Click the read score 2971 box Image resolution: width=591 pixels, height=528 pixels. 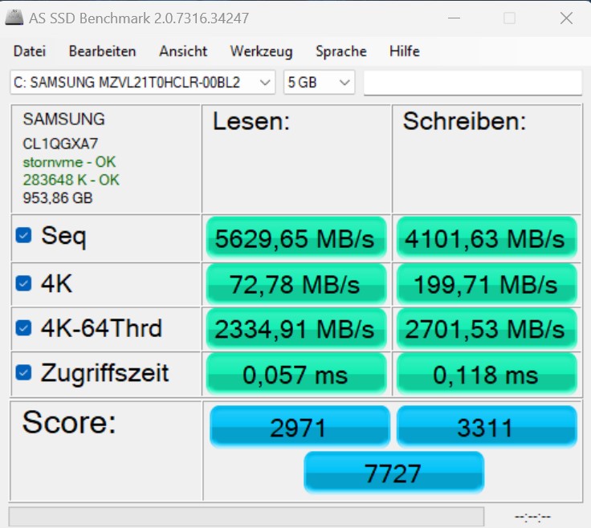click(x=299, y=427)
